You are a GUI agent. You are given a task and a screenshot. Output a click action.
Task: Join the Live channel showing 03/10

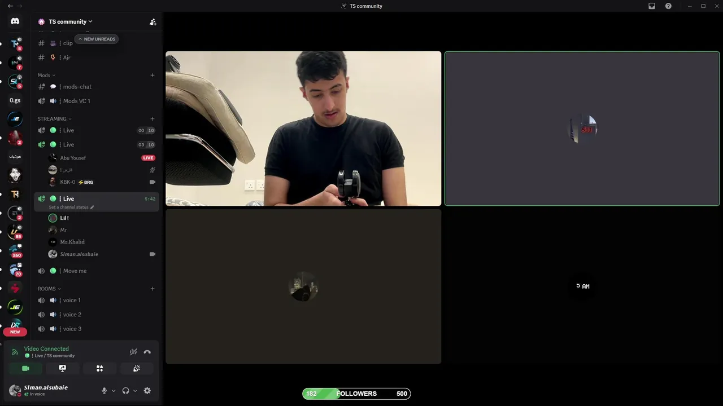(x=96, y=144)
